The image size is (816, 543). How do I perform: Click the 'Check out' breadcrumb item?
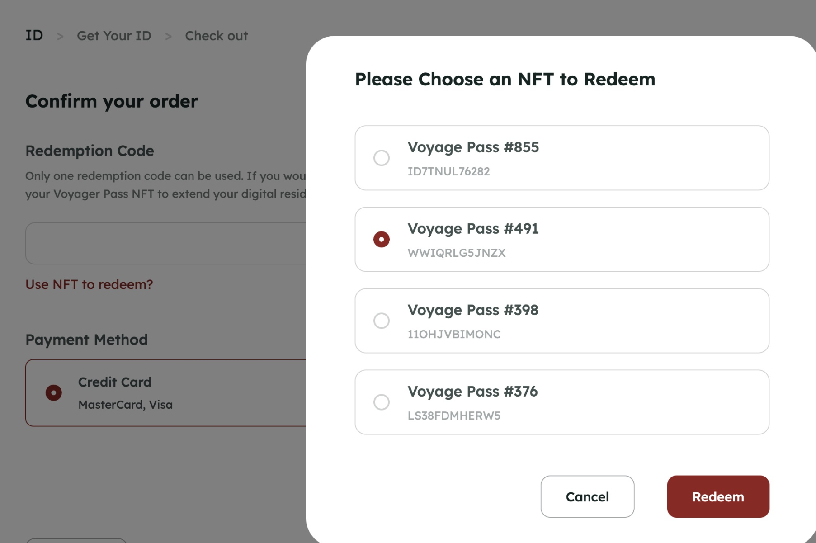coord(216,36)
